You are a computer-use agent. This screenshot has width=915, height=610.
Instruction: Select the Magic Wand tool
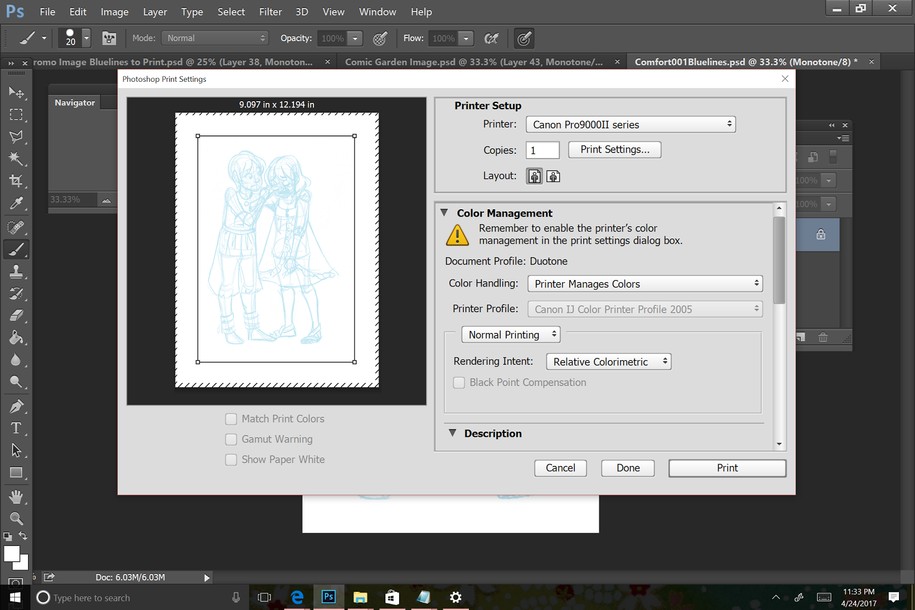[16, 158]
